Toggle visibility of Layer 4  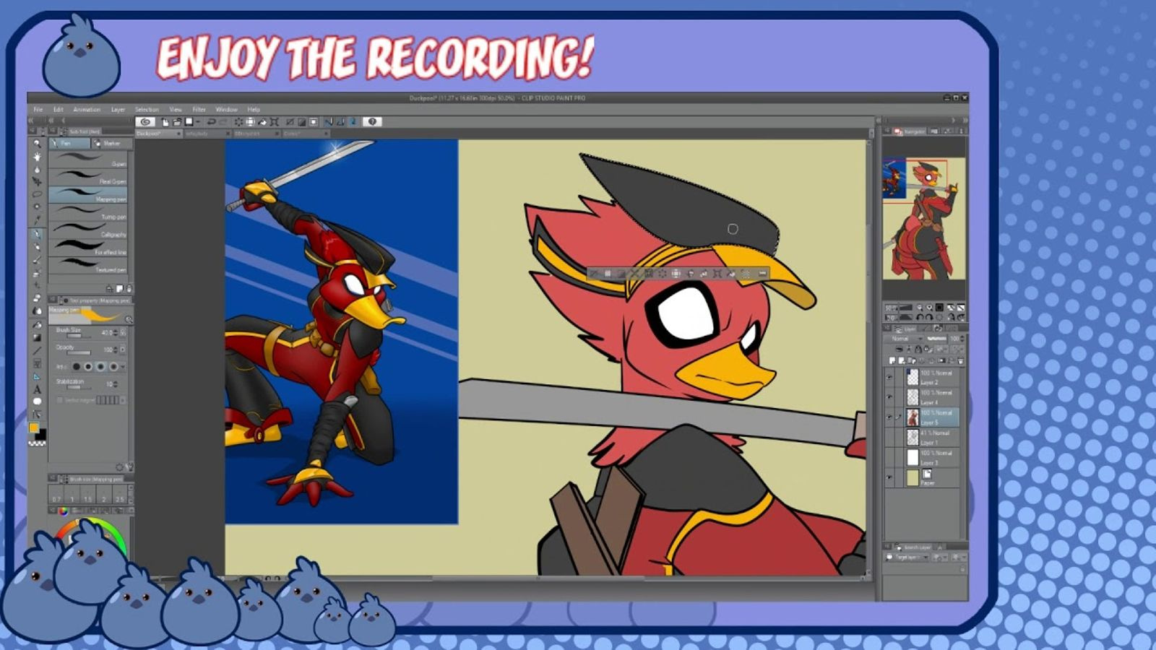coord(889,397)
